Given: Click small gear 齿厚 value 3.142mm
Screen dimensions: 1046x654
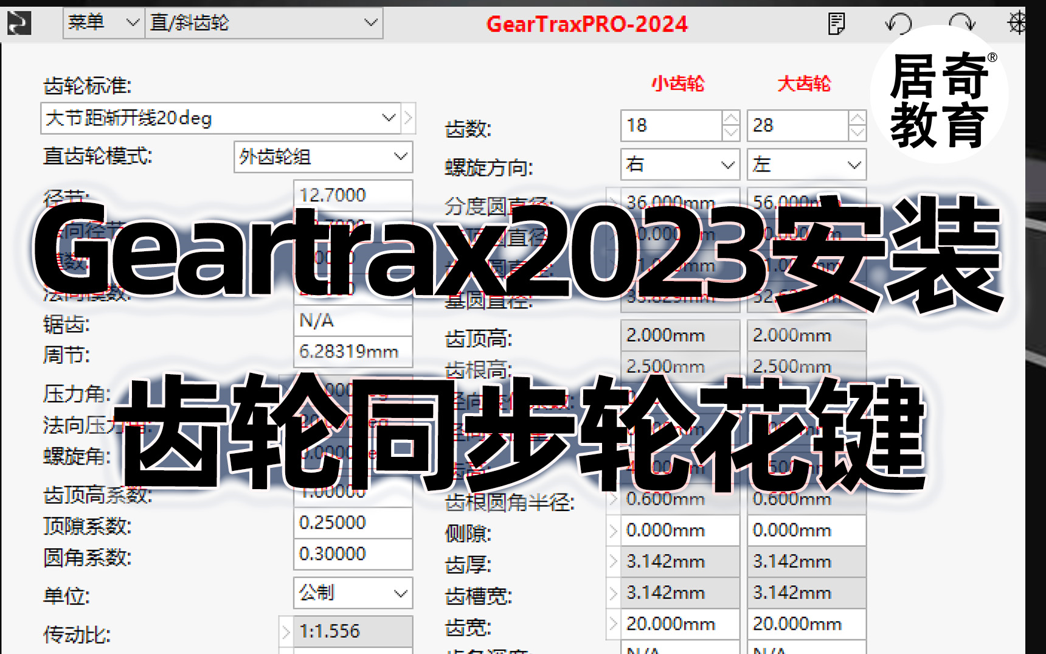Looking at the screenshot, I should click(680, 562).
